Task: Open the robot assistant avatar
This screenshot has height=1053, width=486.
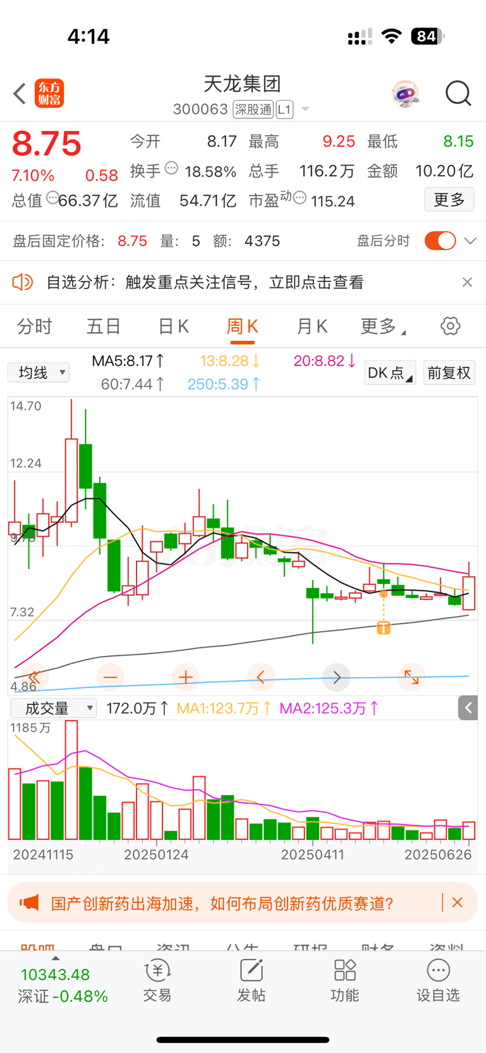Action: (405, 94)
